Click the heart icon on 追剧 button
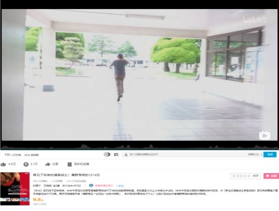 [267, 176]
